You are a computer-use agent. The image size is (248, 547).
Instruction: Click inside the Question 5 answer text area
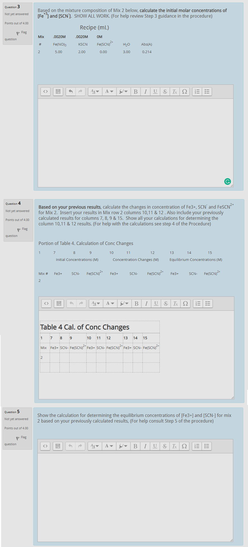[x=135, y=497]
